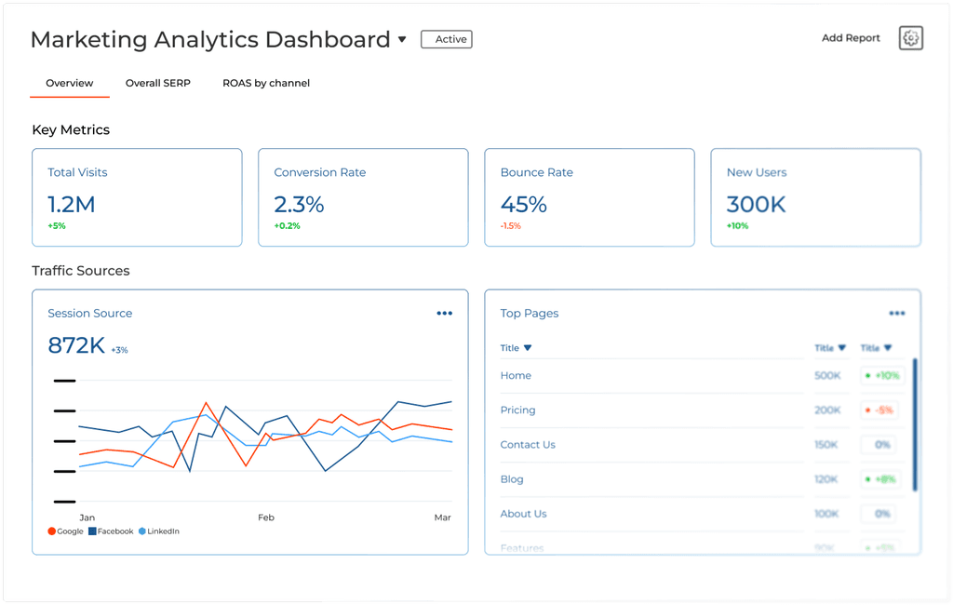The image size is (953, 605).
Task: Click the Top Pages vertical scrollbar
Action: [x=915, y=423]
